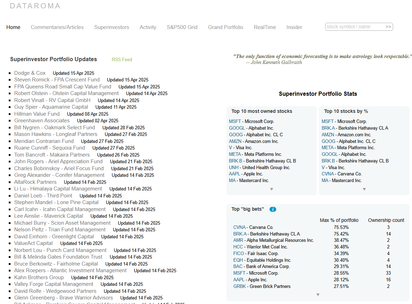Open the Insider page
Viewport: 412px width, 304px height.
pyautogui.click(x=294, y=27)
